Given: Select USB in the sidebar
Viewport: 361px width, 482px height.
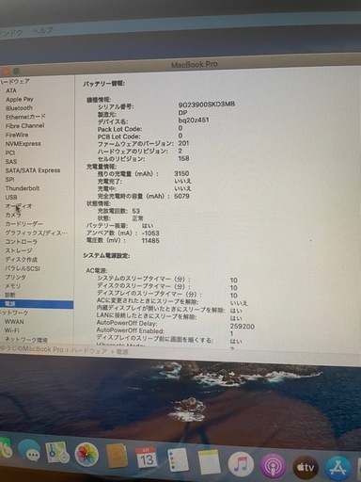Looking at the screenshot, I should pyautogui.click(x=11, y=198).
